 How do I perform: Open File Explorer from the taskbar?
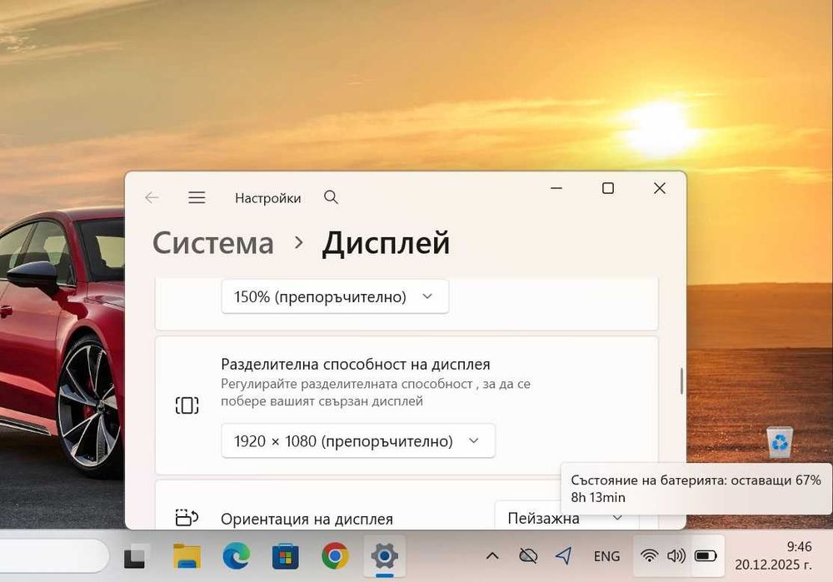pos(187,556)
